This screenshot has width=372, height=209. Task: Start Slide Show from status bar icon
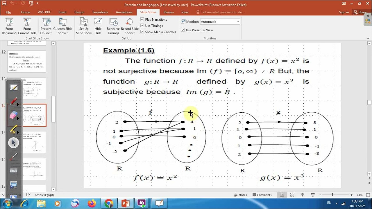313,195
